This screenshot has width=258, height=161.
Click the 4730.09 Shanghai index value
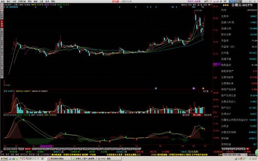13,152
